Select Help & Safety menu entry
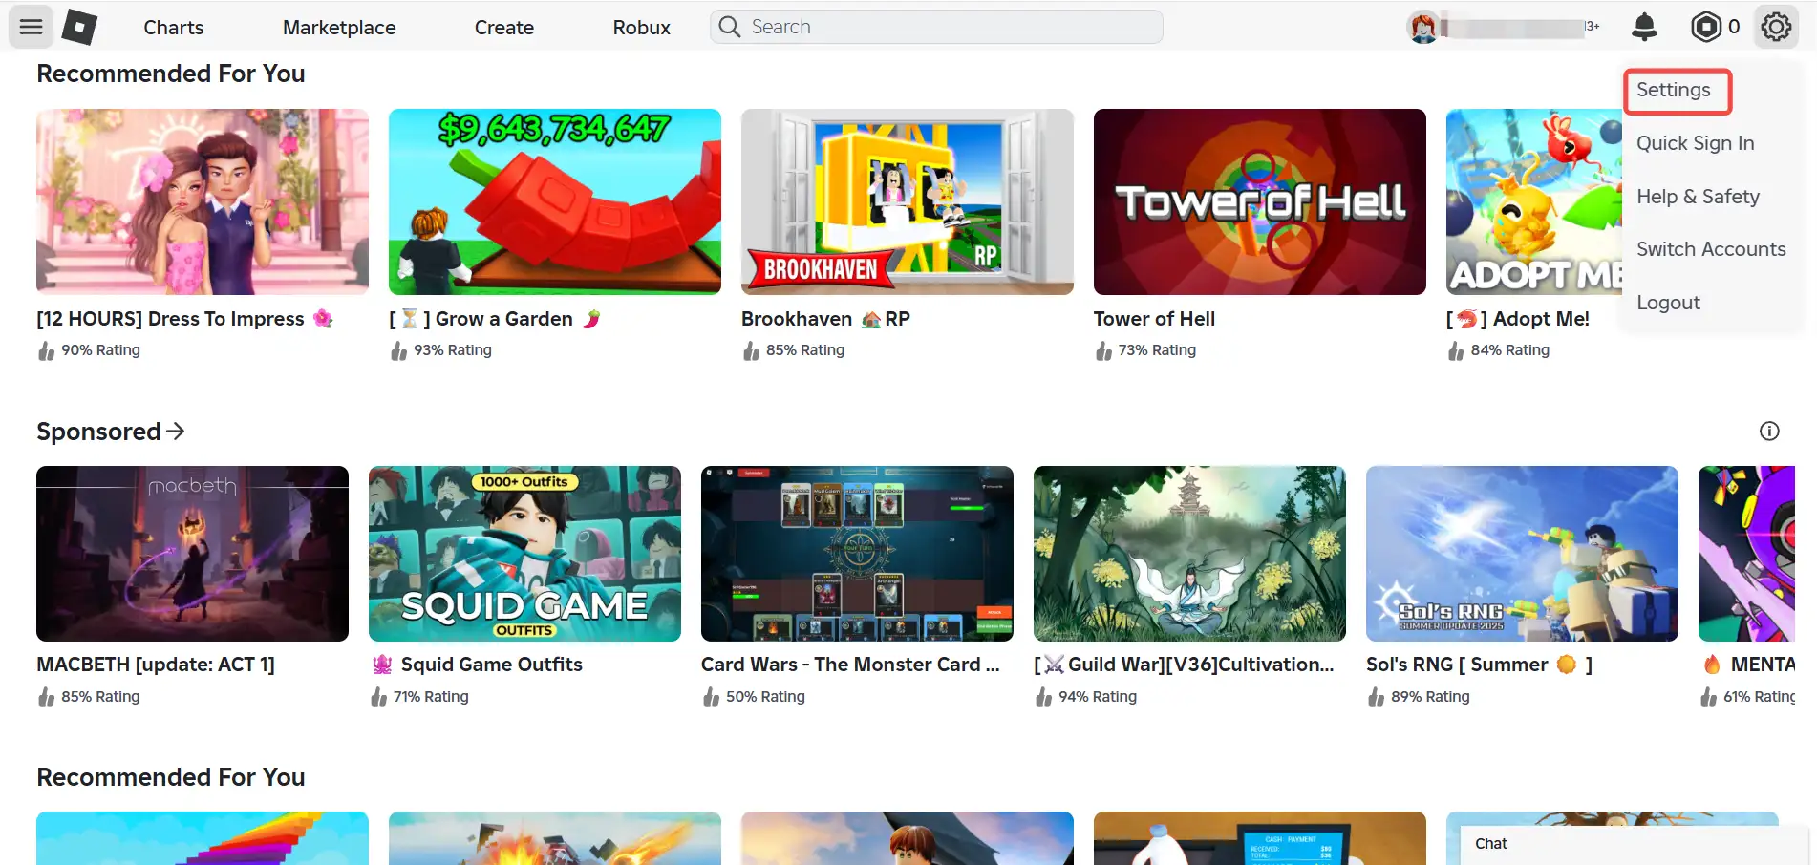The image size is (1817, 865). [x=1698, y=196]
